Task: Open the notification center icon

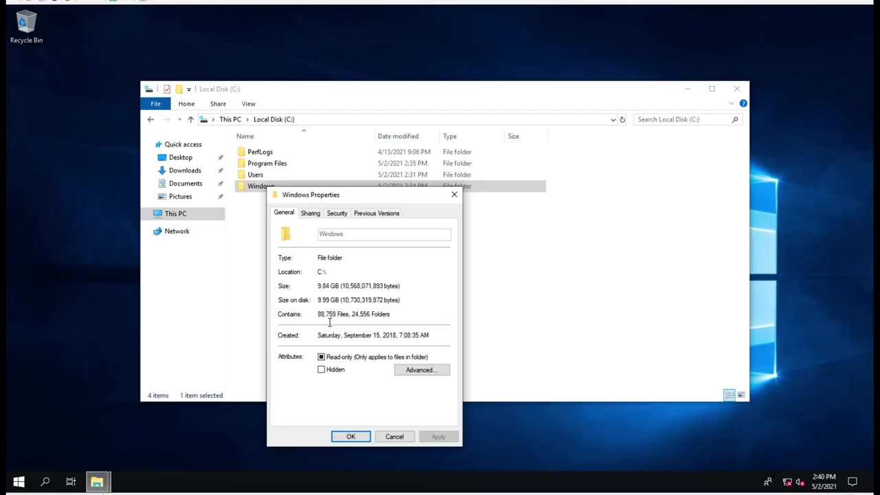Action: [x=852, y=482]
